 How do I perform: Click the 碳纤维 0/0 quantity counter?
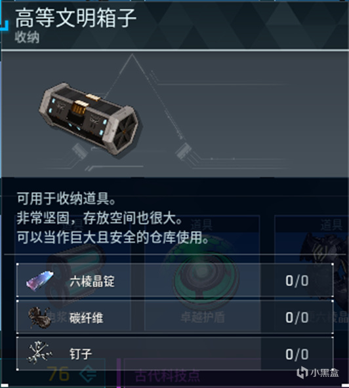click(297, 317)
